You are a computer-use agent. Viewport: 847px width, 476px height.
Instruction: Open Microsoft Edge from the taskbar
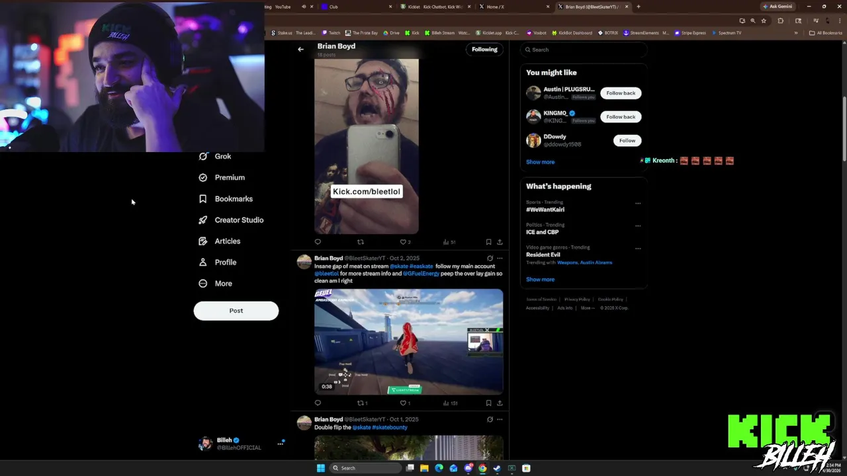coord(439,468)
